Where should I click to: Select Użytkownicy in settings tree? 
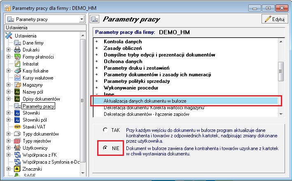click(x=35, y=148)
